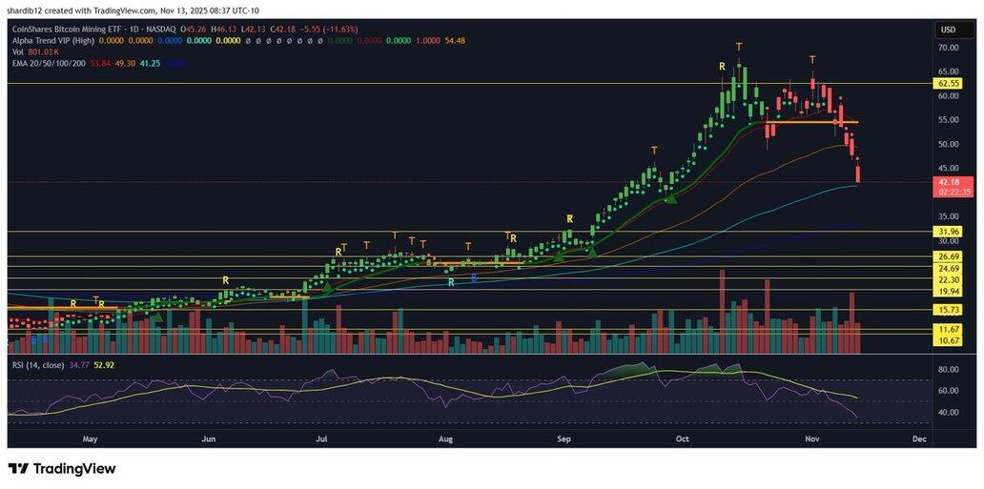Click the cyan R marker in early August
984x489 pixels.
point(451,282)
